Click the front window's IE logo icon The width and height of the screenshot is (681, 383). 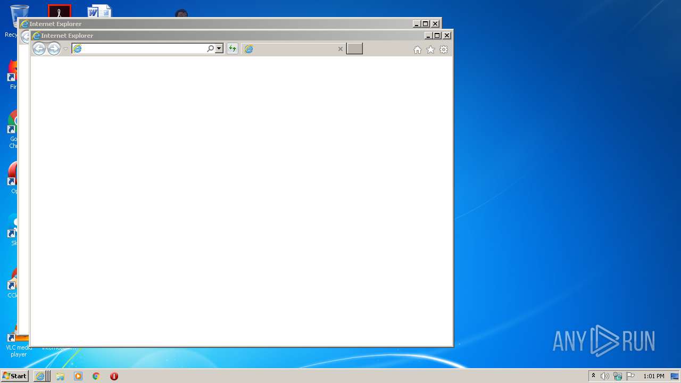(x=37, y=36)
